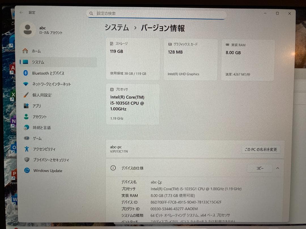This screenshot has width=306, height=229.
Task: Click the デバイスの仕様 info icon
Action: (113, 168)
